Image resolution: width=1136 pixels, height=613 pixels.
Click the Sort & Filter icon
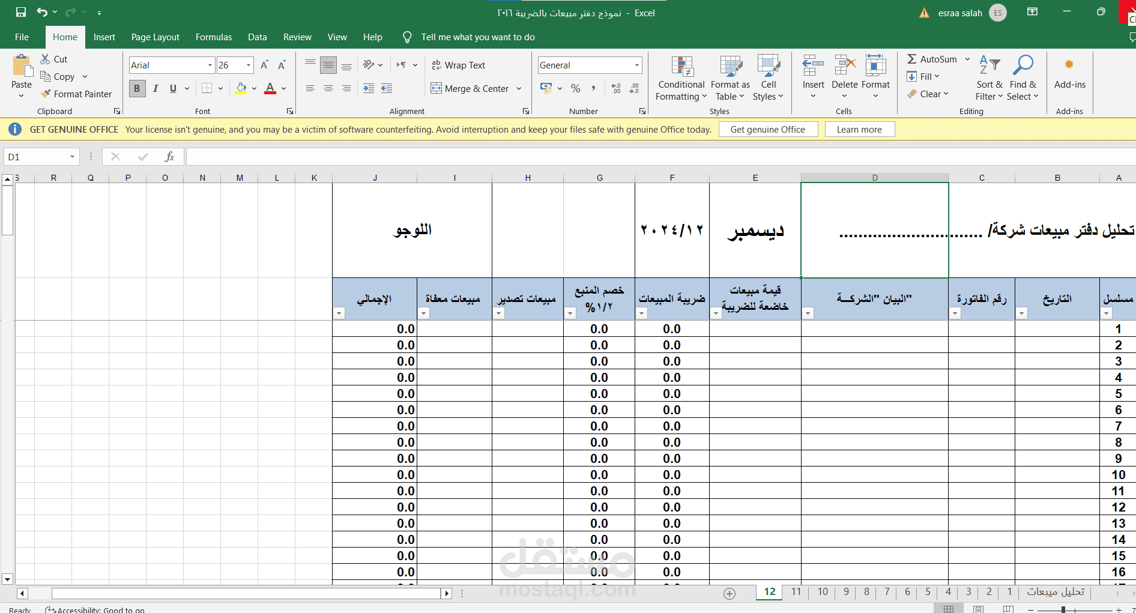(988, 78)
